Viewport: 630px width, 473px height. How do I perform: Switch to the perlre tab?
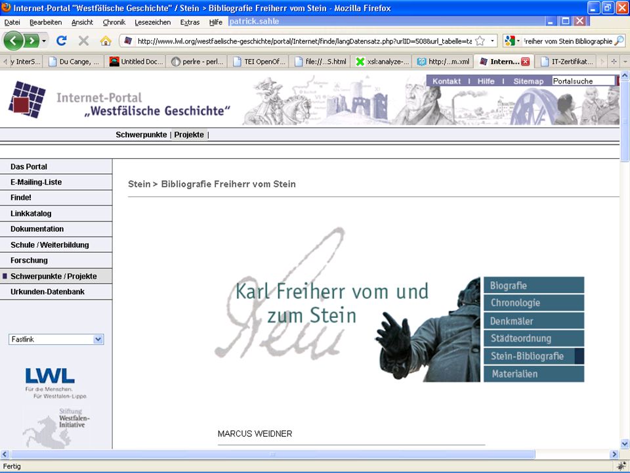coord(197,62)
